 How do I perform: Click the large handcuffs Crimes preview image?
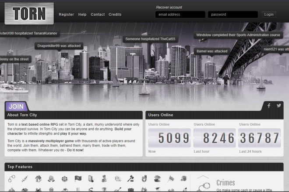pos(204,187)
